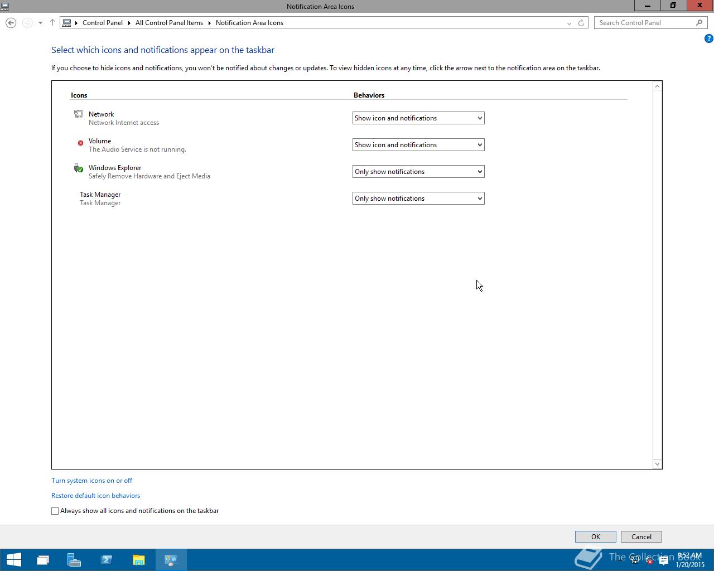Image resolution: width=714 pixels, height=571 pixels.
Task: Click the Windows Explorer safely remove icon
Action: (x=79, y=168)
